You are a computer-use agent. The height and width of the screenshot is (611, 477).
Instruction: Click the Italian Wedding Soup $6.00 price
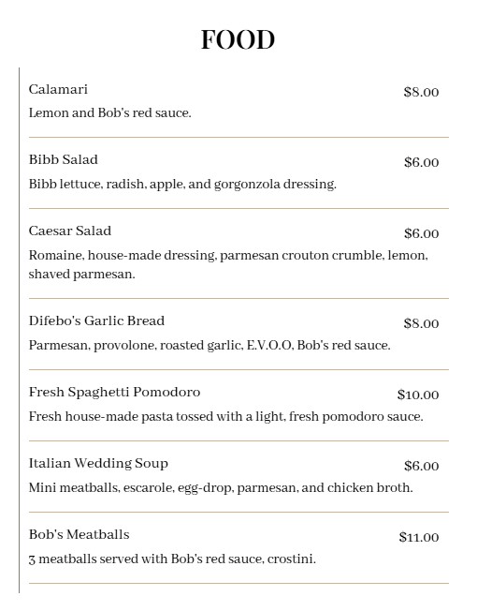(422, 466)
